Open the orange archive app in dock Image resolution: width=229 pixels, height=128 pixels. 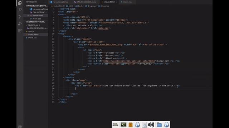pos(130,125)
